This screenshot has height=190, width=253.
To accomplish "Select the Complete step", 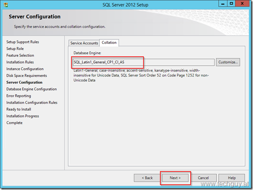I will [x=14, y=123].
